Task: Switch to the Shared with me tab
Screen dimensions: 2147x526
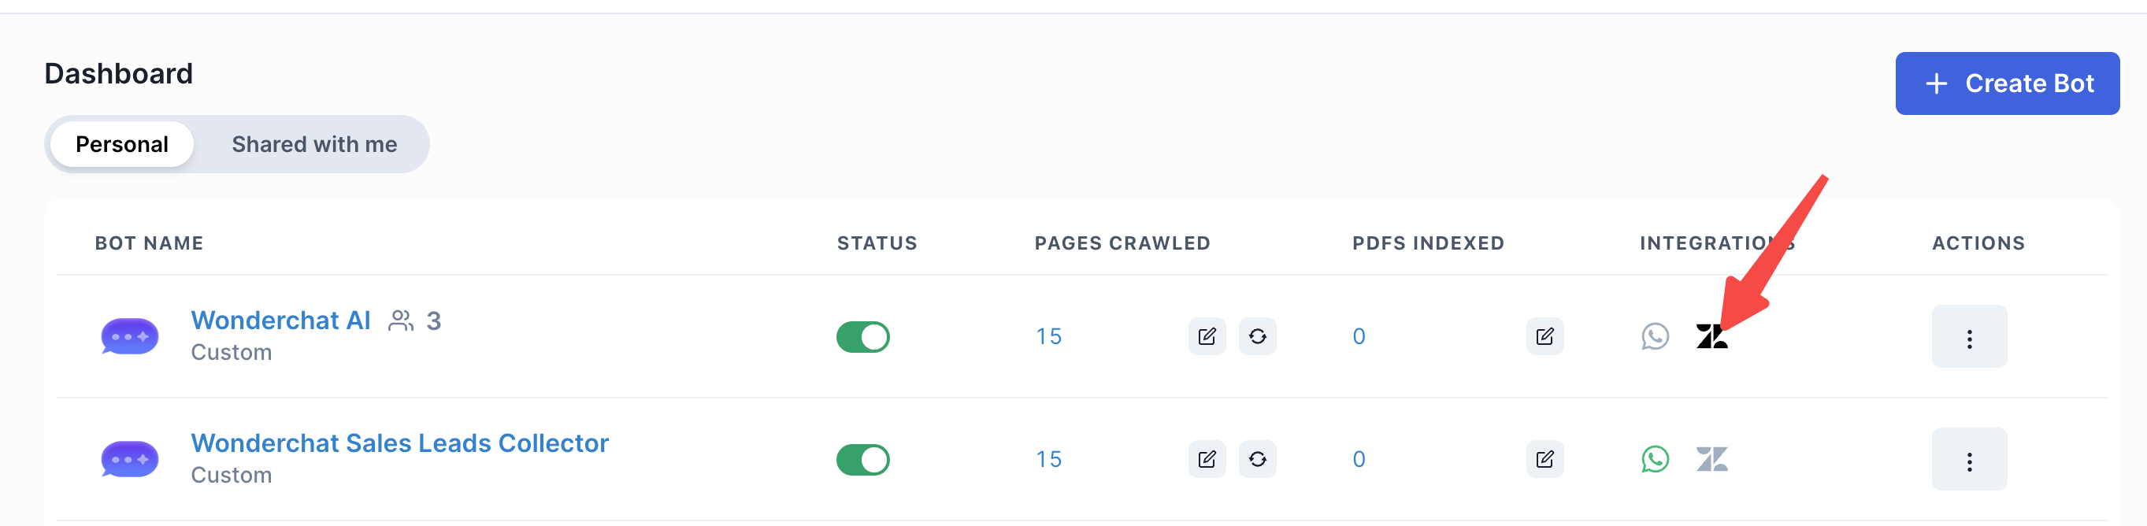Action: click(x=314, y=145)
